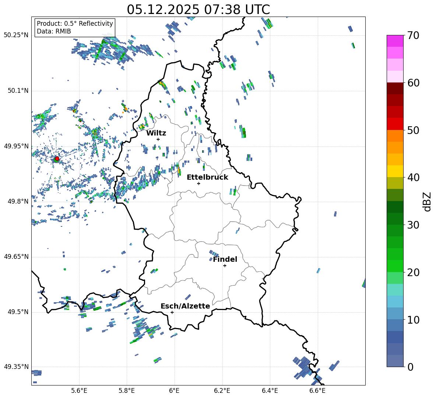
Task: Select the Wiltz city label
Action: 156,133
